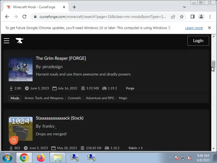Open the Staaaaaaaaaaaack mod thumbnail
The height and width of the screenshot is (163, 217).
click(x=21, y=129)
